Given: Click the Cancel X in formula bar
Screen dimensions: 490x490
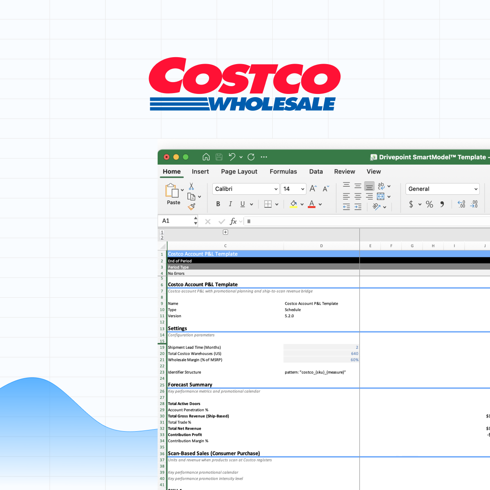Looking at the screenshot, I should pyautogui.click(x=208, y=221).
